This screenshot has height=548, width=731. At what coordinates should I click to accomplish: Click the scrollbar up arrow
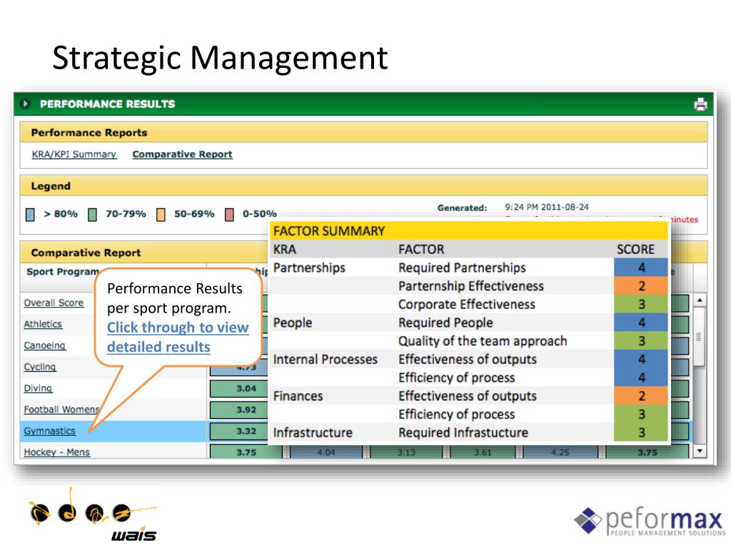coord(700,300)
